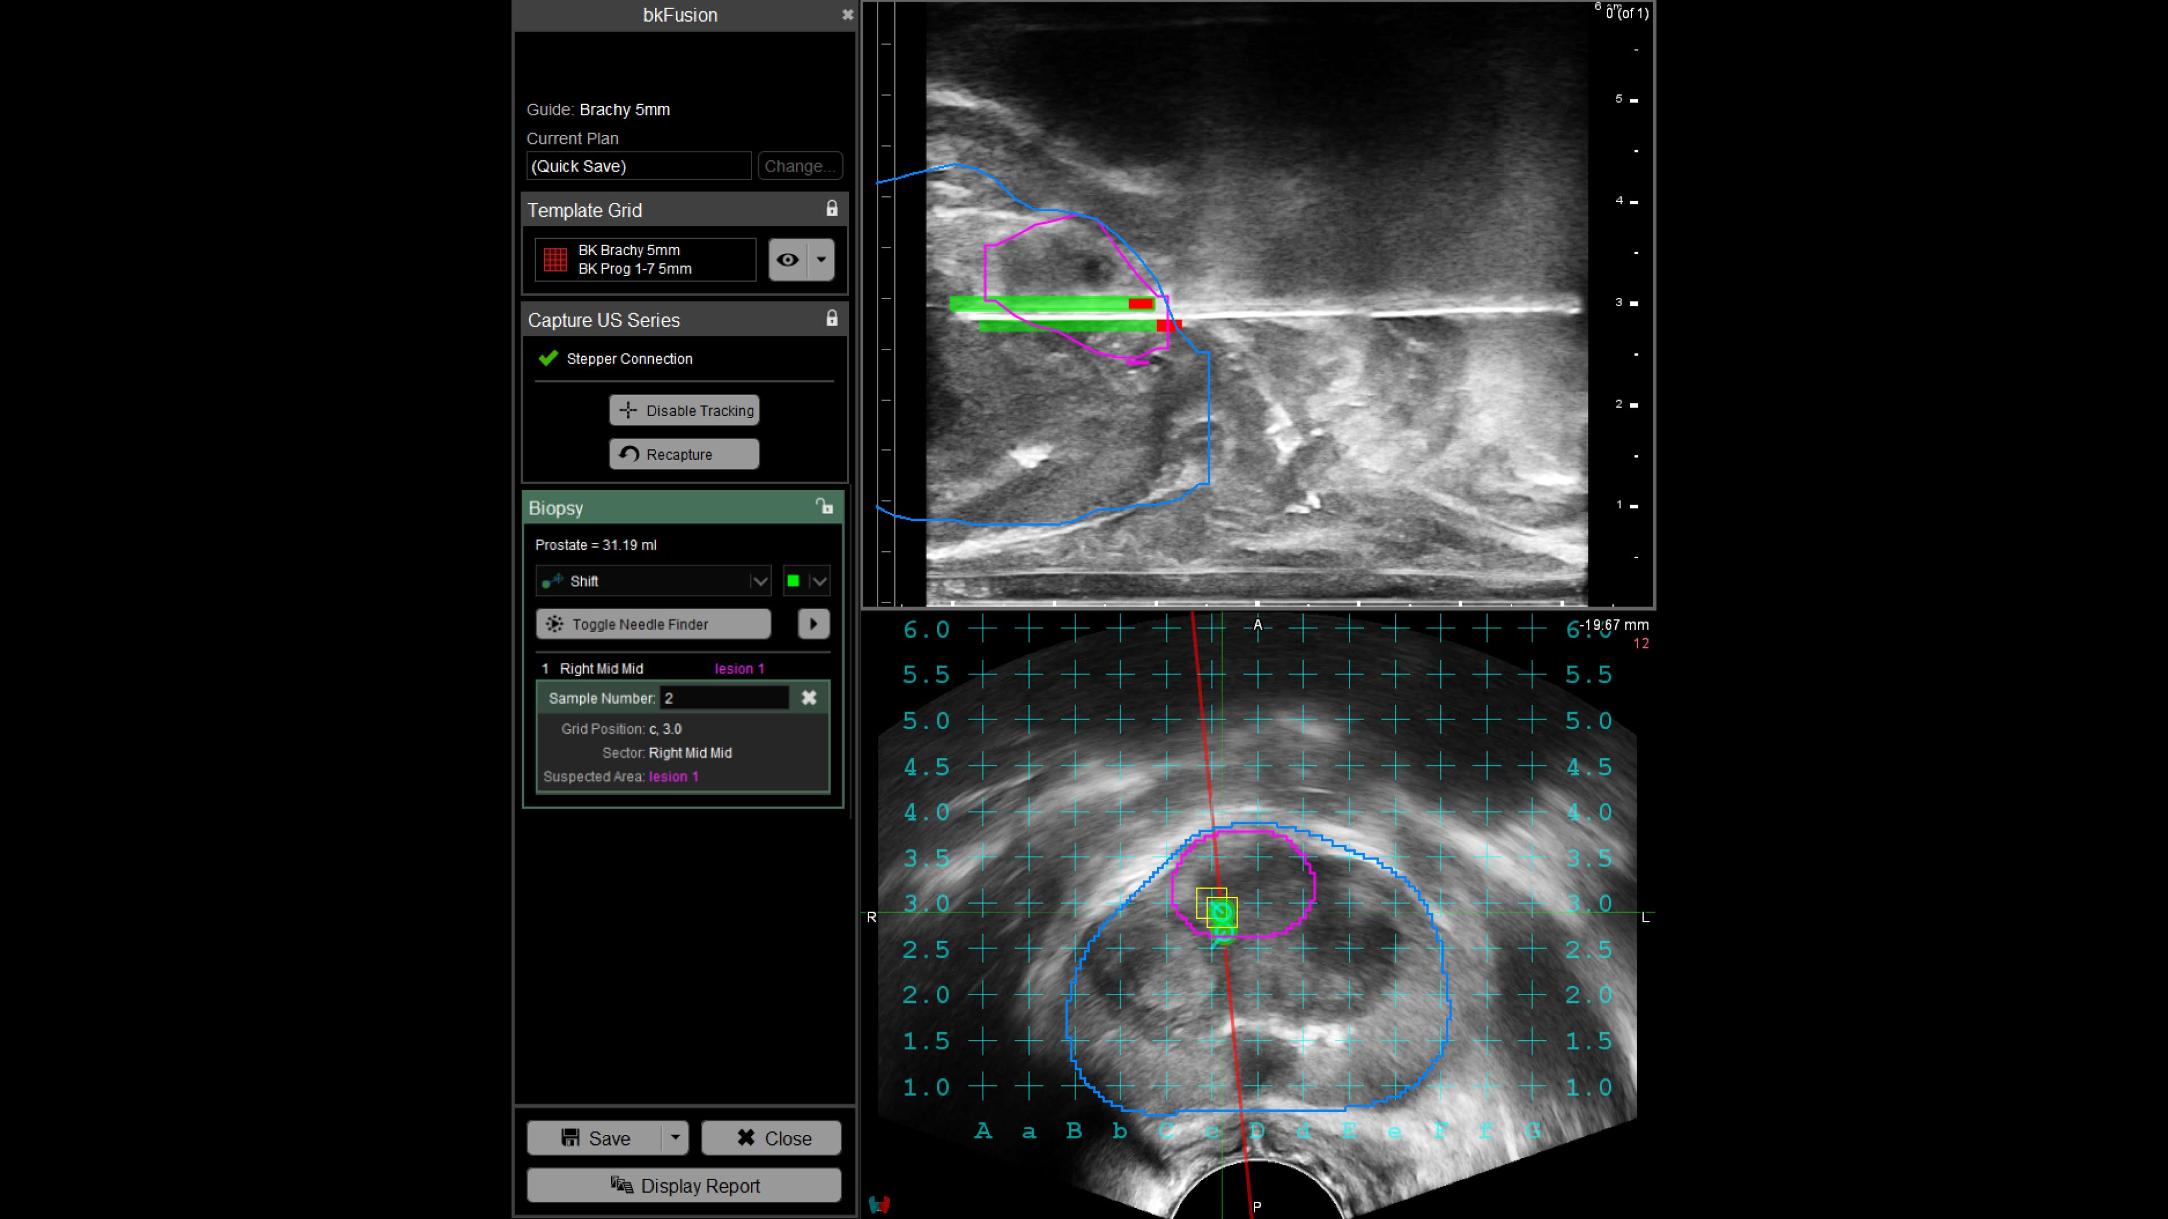Viewport: 2168px width, 1219px height.
Task: Click the play arrow beside Needle Finder
Action: pyautogui.click(x=813, y=624)
